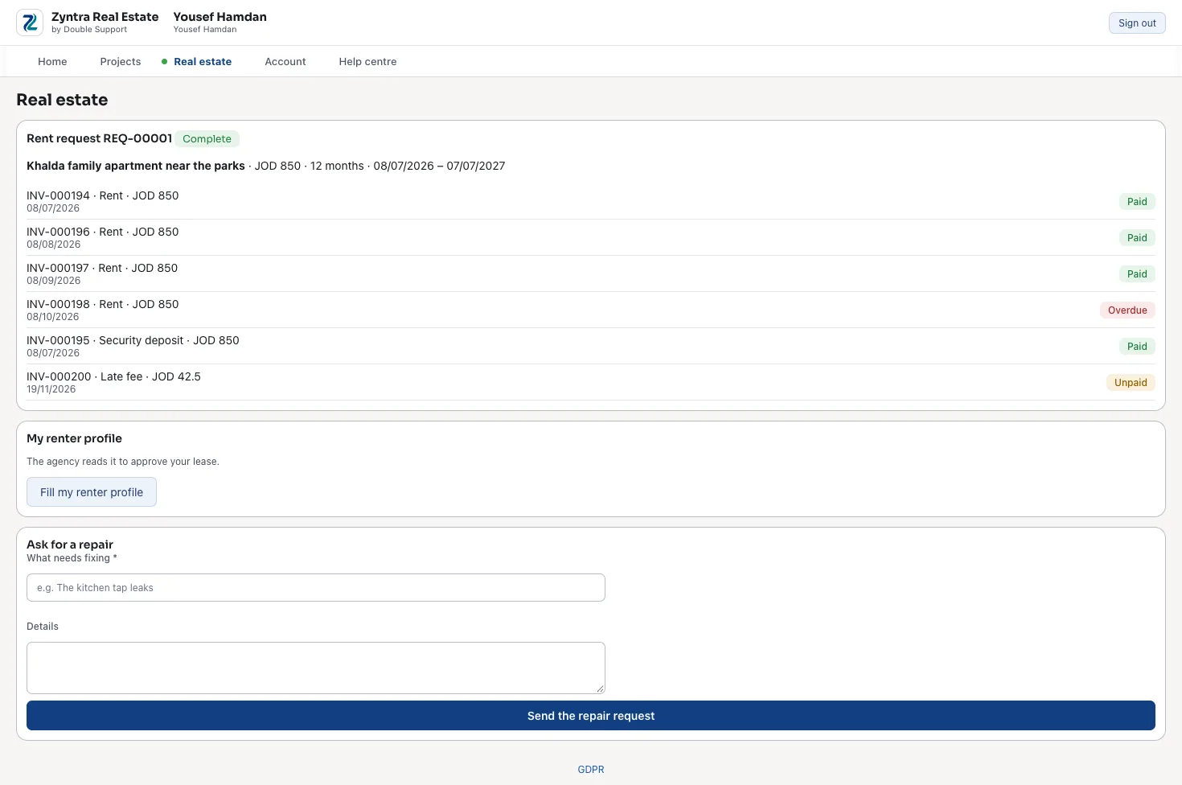Click the 'by Double Support' tagline
This screenshot has height=785, width=1182.
pyautogui.click(x=89, y=30)
